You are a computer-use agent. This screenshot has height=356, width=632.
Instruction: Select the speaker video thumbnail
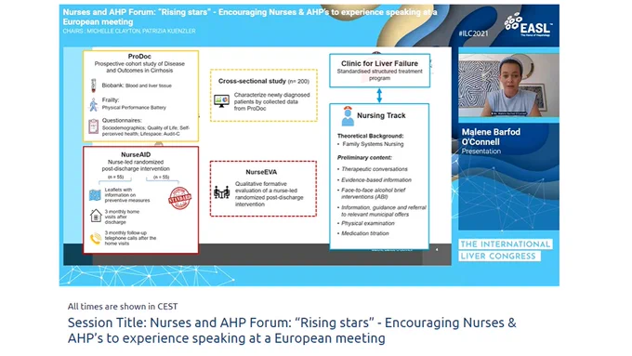coord(508,86)
